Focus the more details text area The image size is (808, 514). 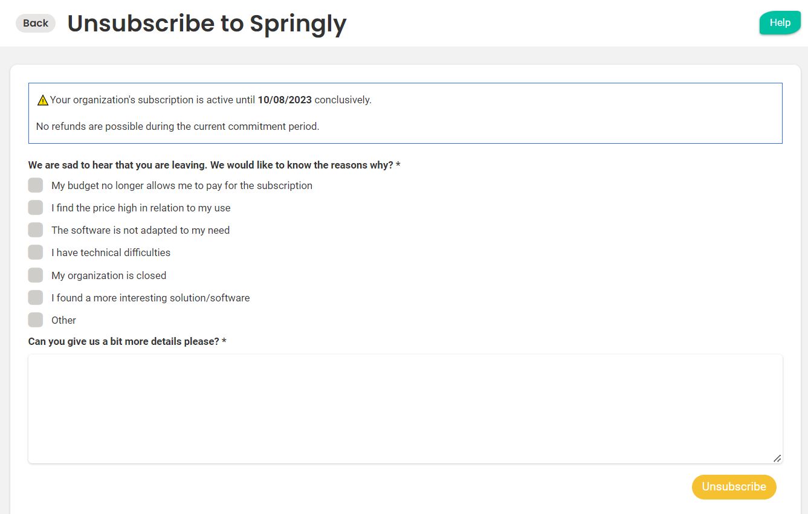[405, 409]
